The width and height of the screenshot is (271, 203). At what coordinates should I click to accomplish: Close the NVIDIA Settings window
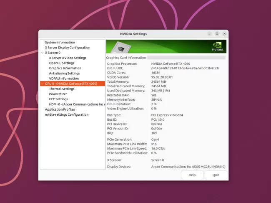[x=224, y=34]
